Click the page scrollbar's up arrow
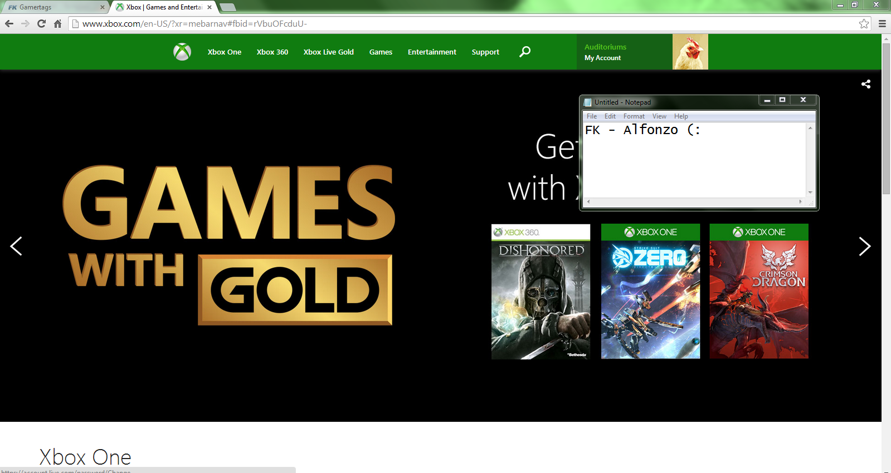This screenshot has width=891, height=473. point(886,38)
